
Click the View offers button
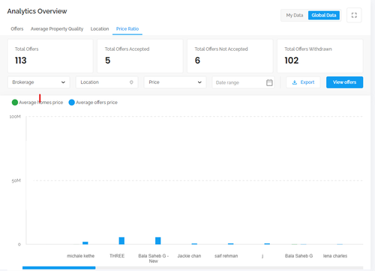pyautogui.click(x=344, y=82)
